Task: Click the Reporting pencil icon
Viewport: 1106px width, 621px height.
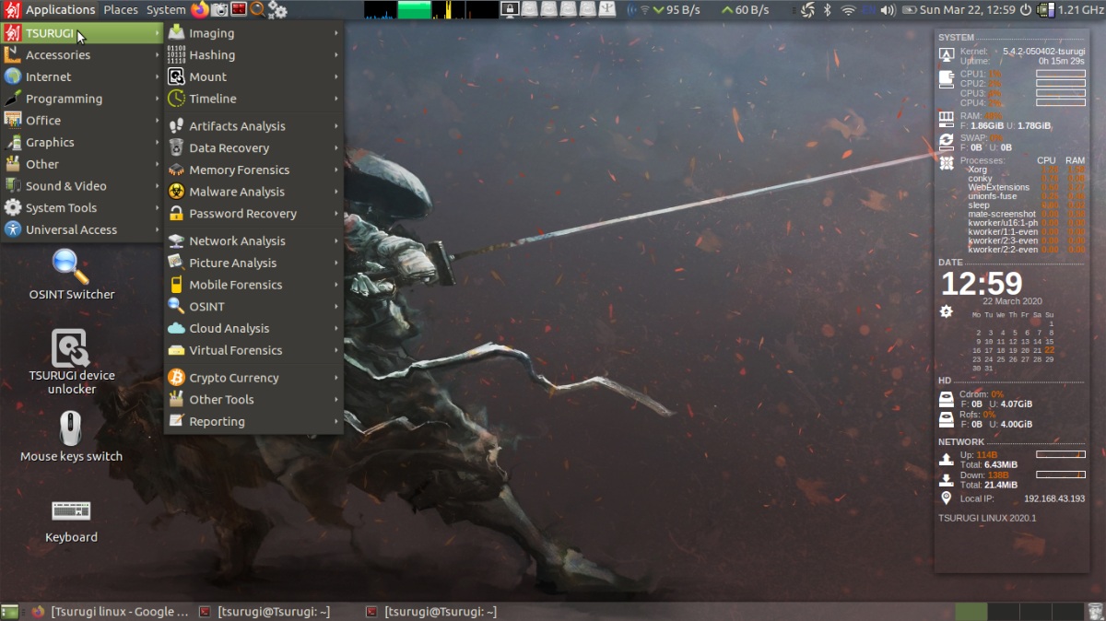Action: [x=176, y=421]
